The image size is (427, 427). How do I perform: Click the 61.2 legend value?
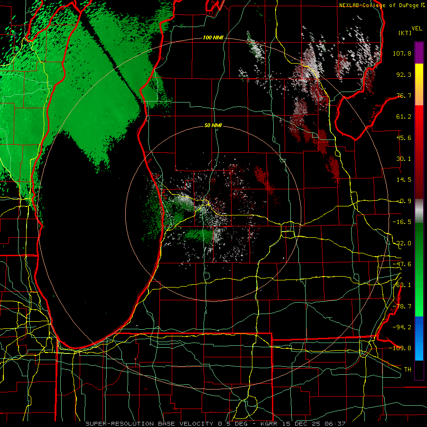[x=404, y=117]
